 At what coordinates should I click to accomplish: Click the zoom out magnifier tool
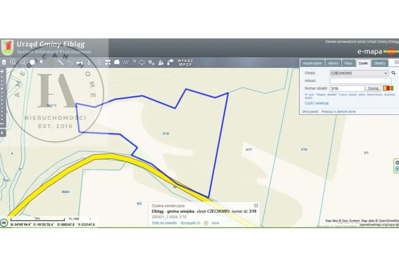point(22,62)
